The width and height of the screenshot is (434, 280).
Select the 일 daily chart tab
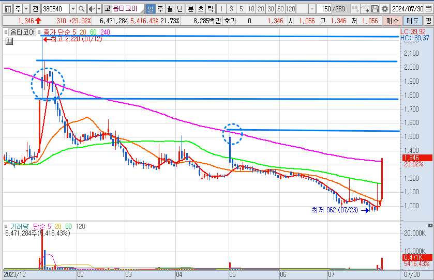151,9
